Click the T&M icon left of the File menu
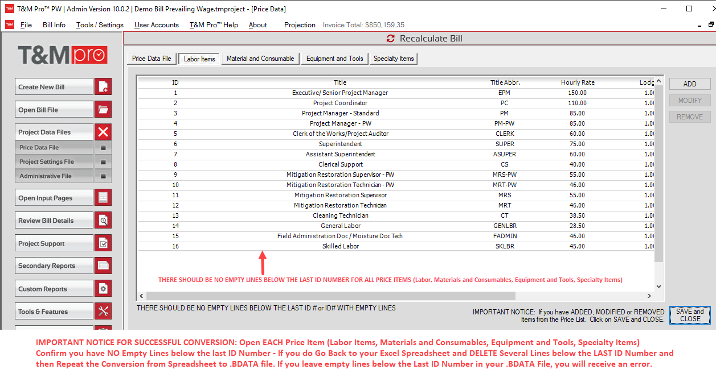 9,24
